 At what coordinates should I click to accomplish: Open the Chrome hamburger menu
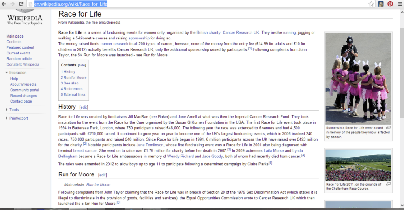click(x=400, y=4)
